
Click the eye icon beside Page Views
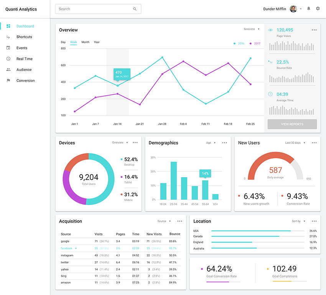coord(271,30)
